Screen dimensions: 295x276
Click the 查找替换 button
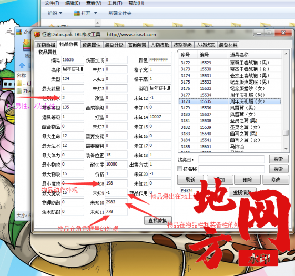[158, 220]
